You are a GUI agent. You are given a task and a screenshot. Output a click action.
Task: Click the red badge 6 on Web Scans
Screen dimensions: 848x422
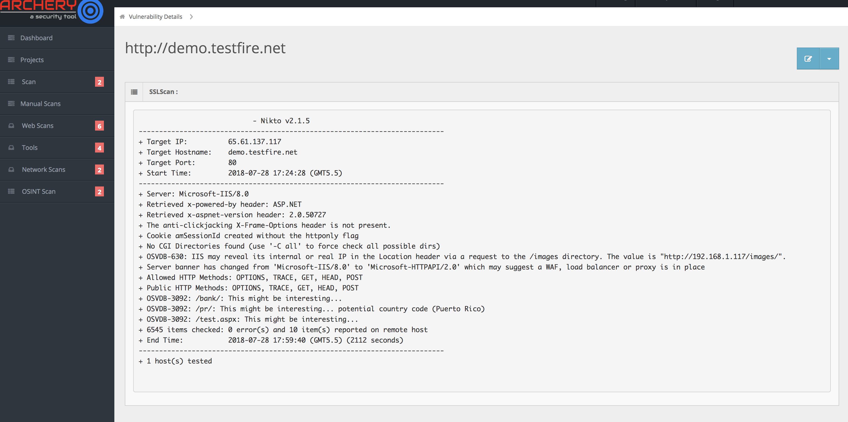pyautogui.click(x=99, y=126)
